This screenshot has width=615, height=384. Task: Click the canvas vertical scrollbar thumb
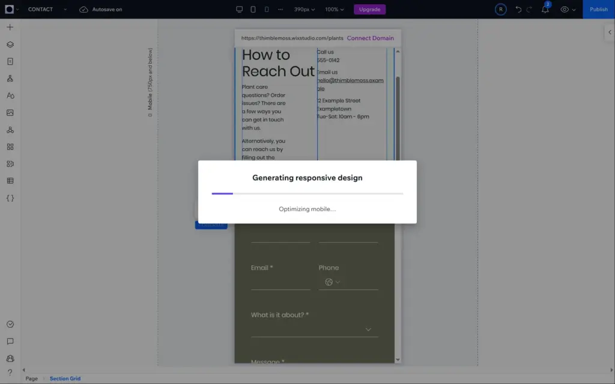(398, 118)
